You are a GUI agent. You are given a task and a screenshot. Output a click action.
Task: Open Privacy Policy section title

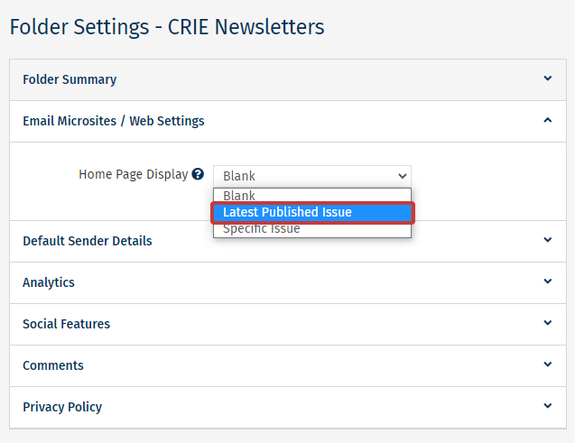coord(62,407)
